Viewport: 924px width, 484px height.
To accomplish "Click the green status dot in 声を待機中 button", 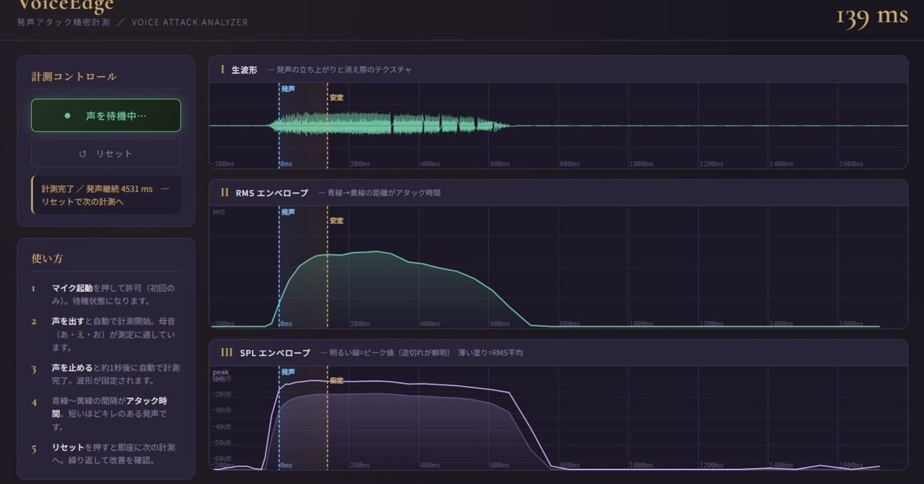I will pyautogui.click(x=68, y=116).
